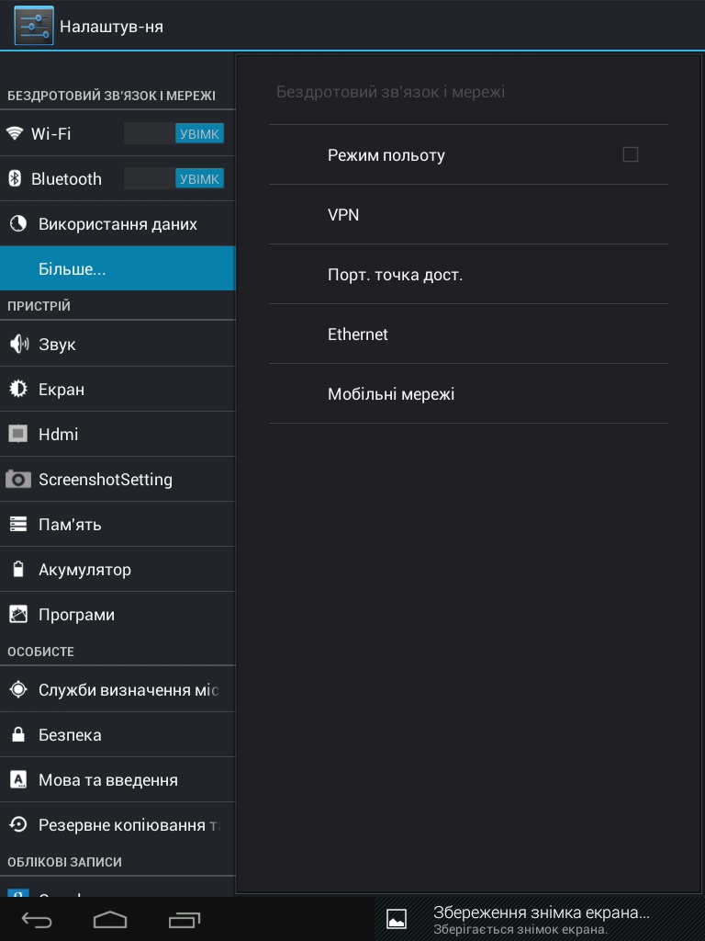Image resolution: width=705 pixels, height=941 pixels.
Task: Tap the battery icon for Акумулятор
Action: [18, 569]
